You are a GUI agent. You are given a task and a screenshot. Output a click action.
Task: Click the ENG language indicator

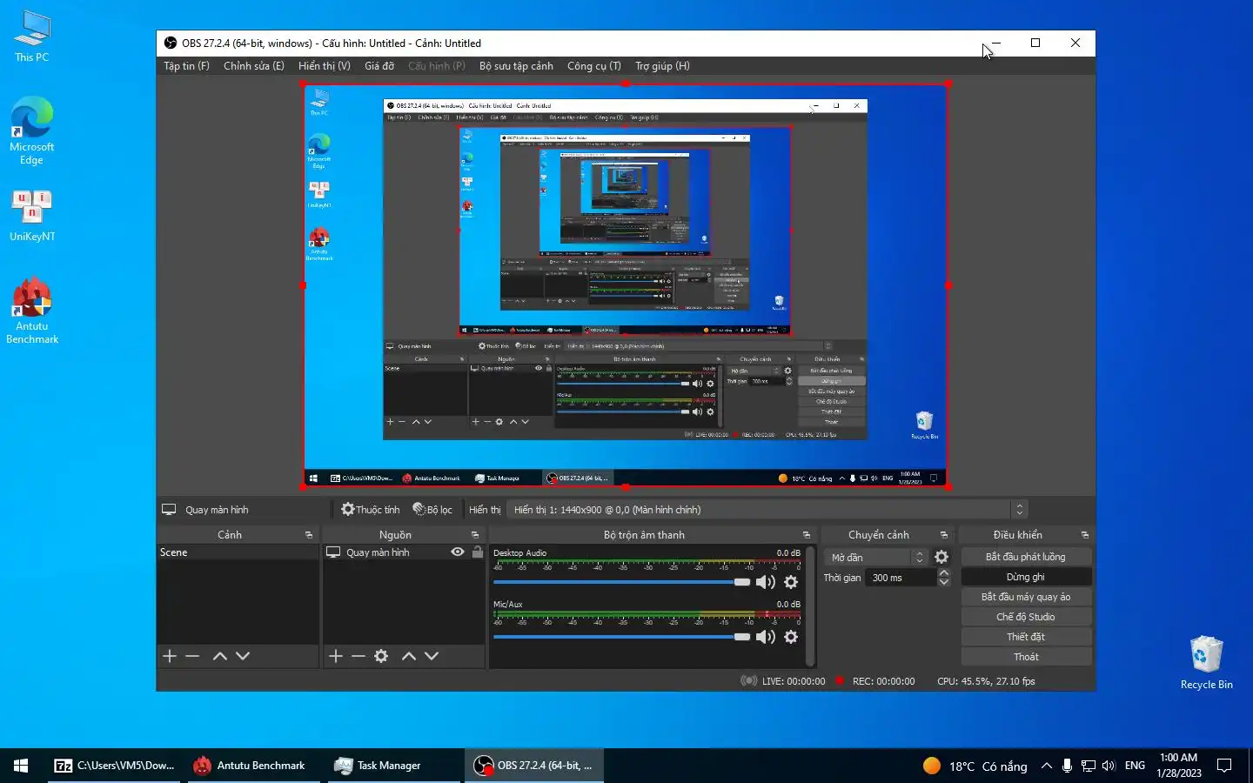[1135, 766]
